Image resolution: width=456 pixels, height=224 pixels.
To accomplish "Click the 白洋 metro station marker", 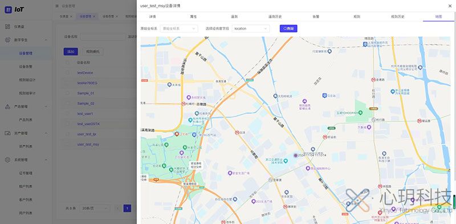I will click(237, 132).
